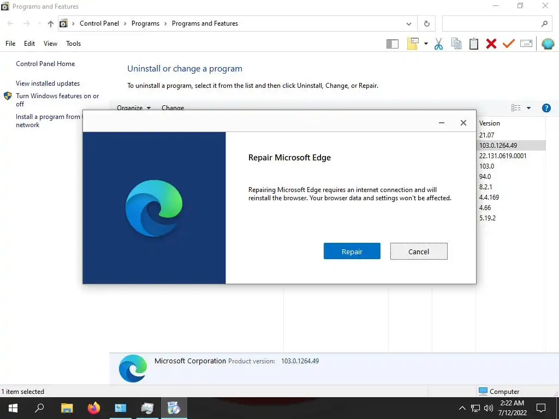Click the sticky note toolbar icon
This screenshot has width=559, height=419.
[x=413, y=44]
